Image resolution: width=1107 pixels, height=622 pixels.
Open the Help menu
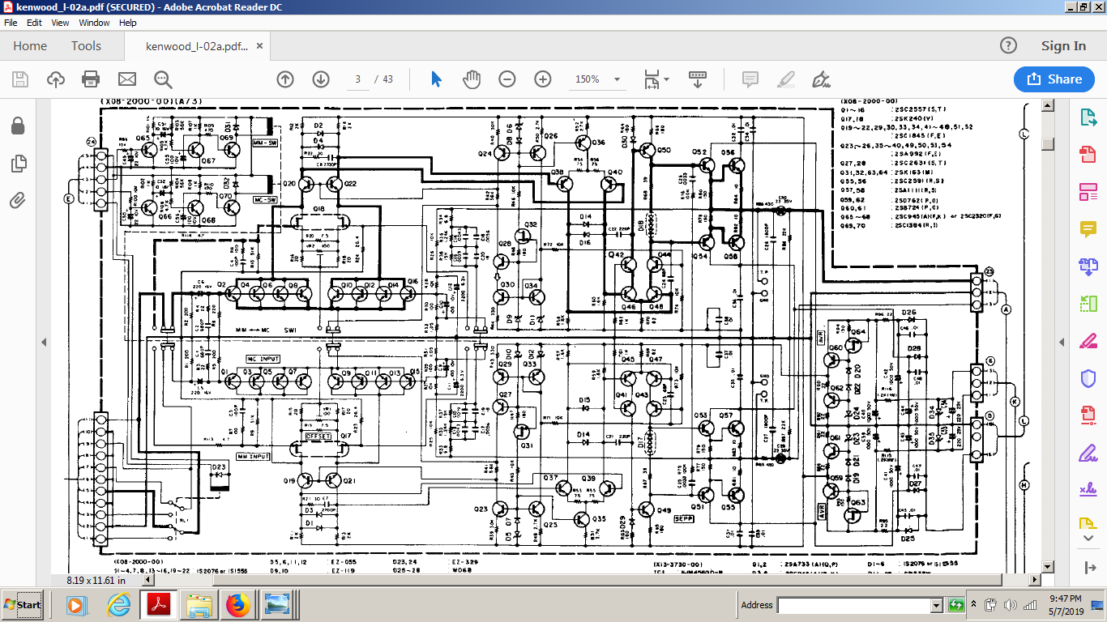(x=128, y=23)
